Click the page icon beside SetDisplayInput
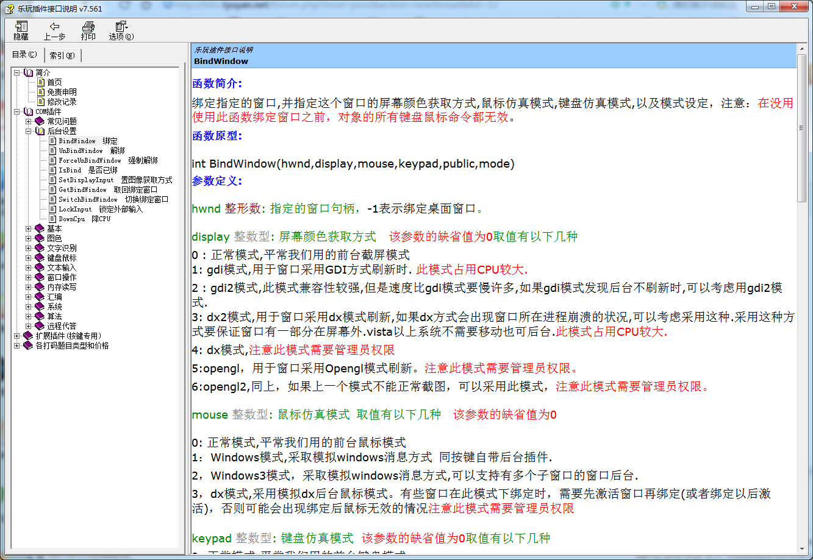This screenshot has height=560, width=813. 52,180
